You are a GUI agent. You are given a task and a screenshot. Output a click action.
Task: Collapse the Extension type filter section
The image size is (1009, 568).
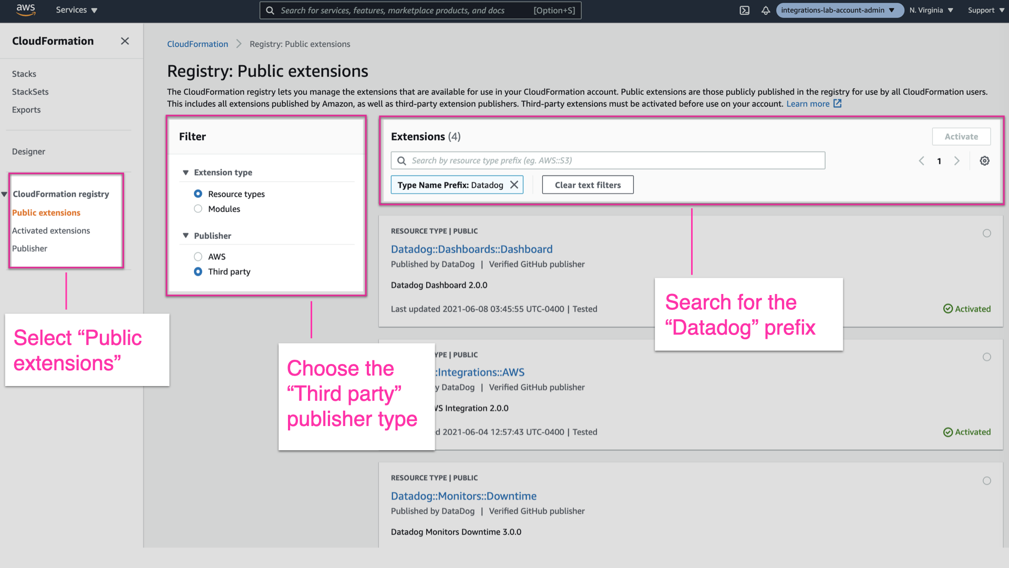(186, 172)
